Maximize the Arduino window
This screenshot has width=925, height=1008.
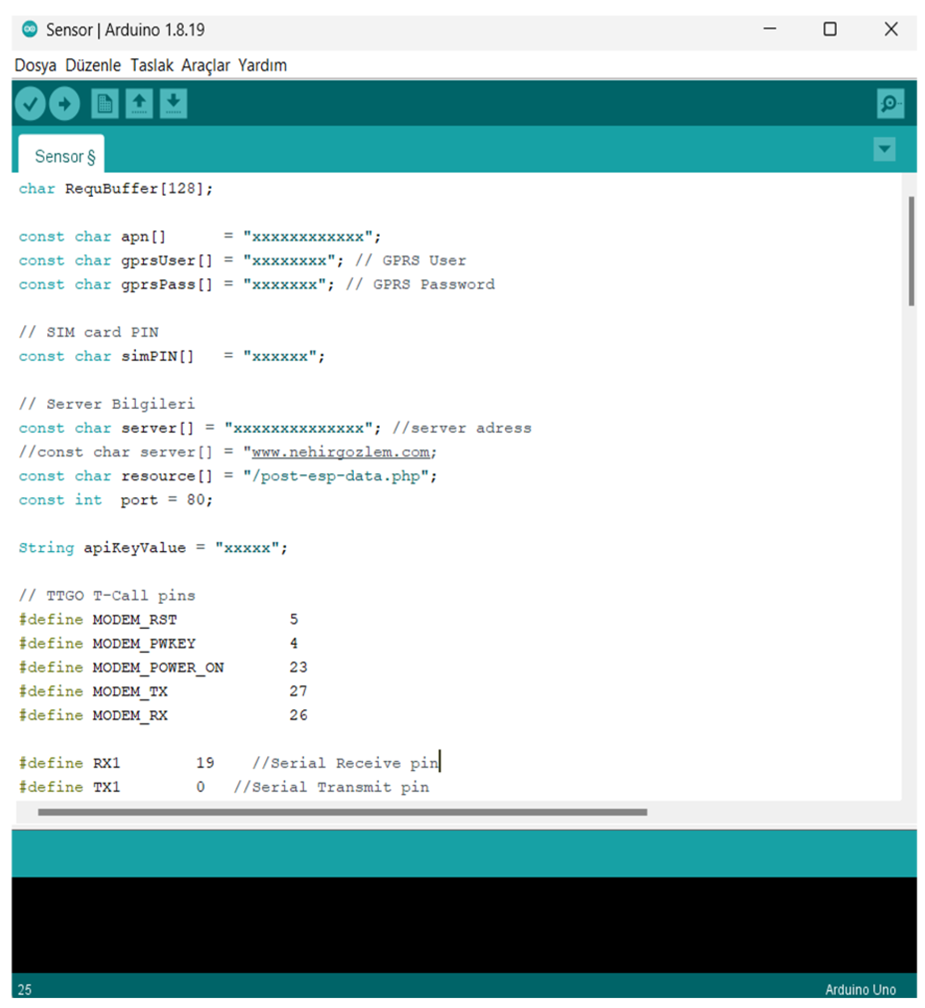[x=829, y=29]
